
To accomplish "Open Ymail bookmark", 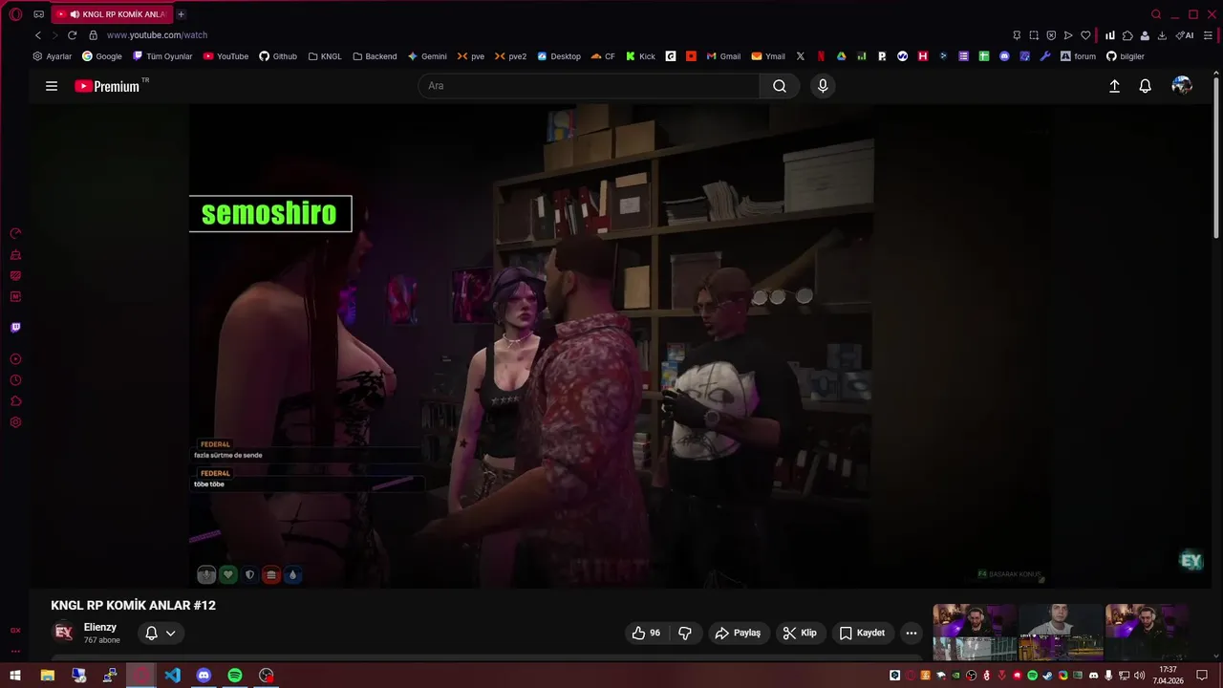I will (768, 56).
